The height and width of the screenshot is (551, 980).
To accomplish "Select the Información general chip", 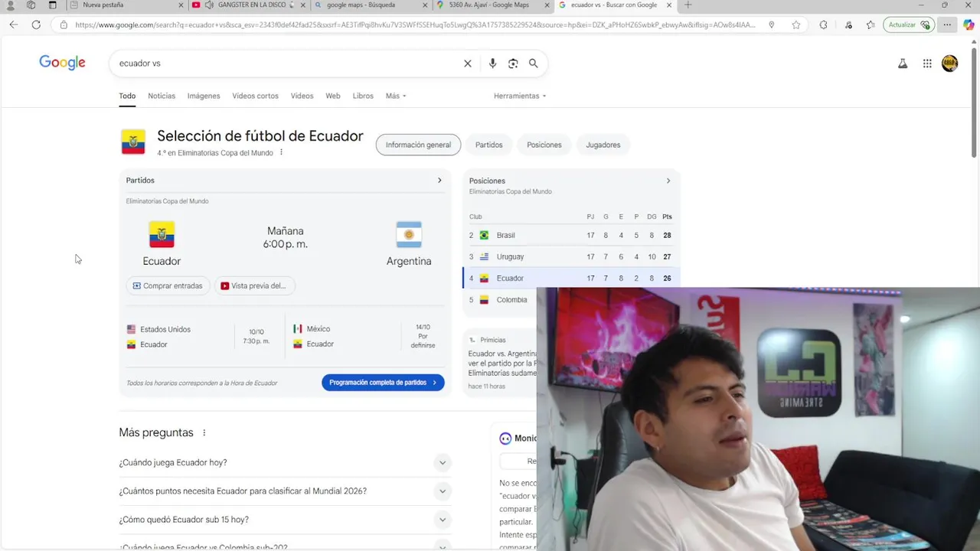I will click(418, 145).
